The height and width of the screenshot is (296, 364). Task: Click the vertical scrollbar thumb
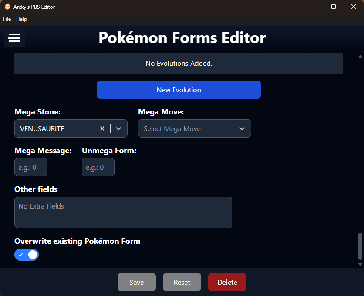click(x=360, y=246)
